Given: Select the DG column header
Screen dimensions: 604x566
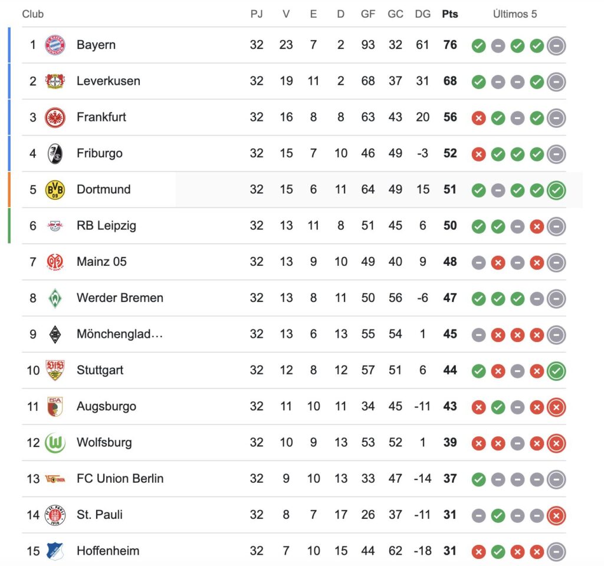Looking at the screenshot, I should pos(422,14).
